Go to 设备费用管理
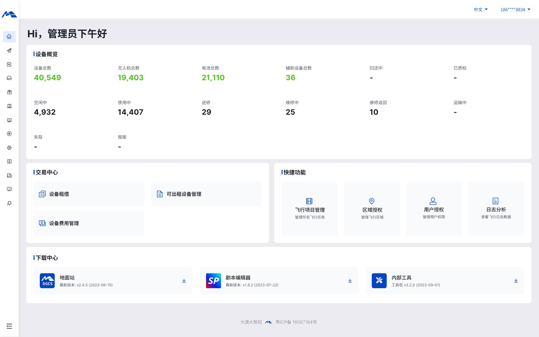The image size is (539, 337). [89, 223]
